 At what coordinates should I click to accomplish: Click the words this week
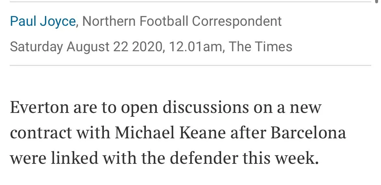pyautogui.click(x=280, y=158)
